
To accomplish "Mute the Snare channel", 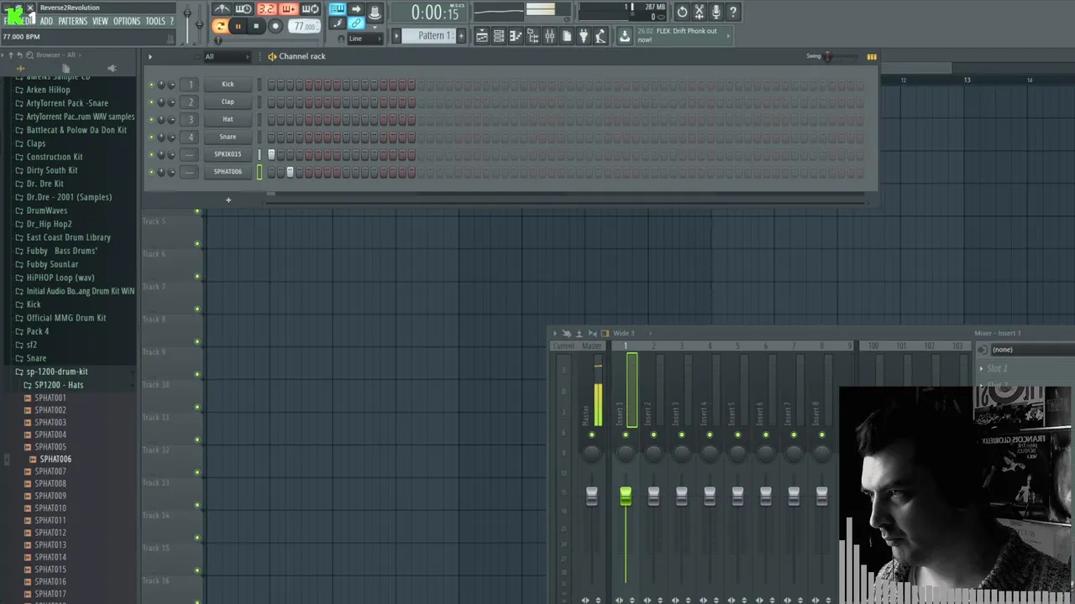I will click(151, 137).
